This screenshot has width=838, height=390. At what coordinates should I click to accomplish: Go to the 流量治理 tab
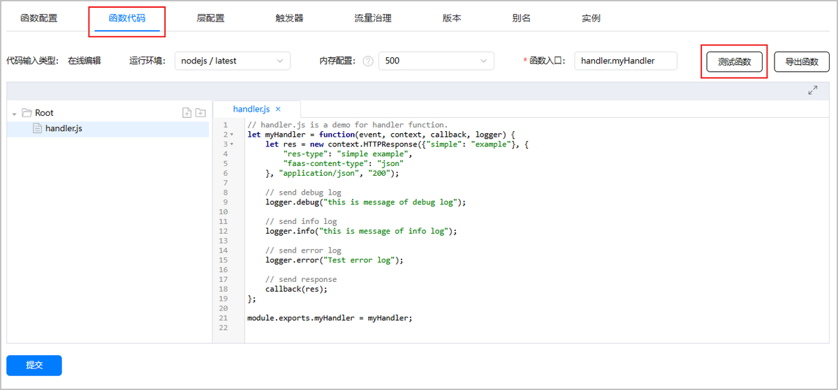[373, 19]
